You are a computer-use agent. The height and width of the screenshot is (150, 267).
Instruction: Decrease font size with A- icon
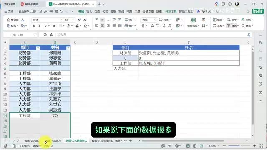pos(85,20)
